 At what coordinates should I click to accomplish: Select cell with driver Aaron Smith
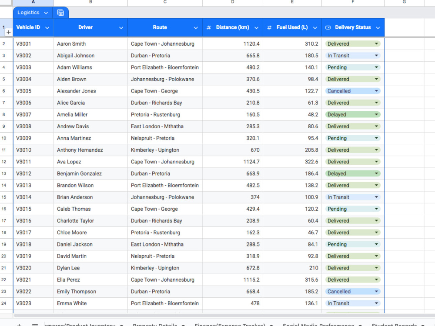(91, 44)
